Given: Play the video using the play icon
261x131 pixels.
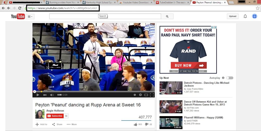Looking at the screenshot, I should [38, 95].
